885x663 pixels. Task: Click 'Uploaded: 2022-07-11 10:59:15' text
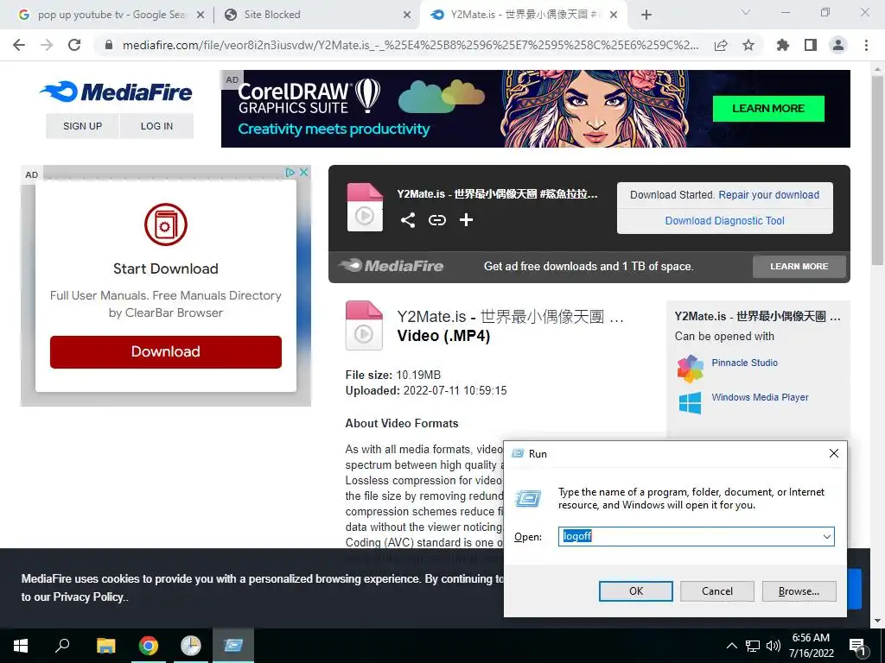coord(426,391)
